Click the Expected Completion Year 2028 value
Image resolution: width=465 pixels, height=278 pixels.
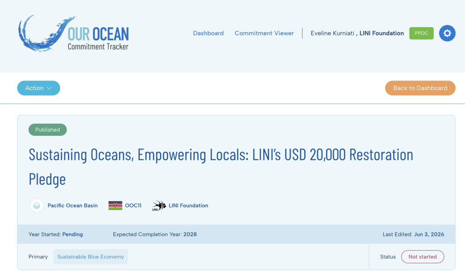pos(190,234)
